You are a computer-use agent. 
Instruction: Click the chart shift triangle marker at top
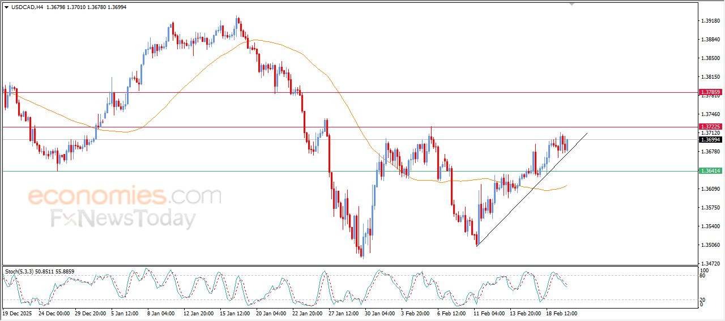(x=572, y=4)
